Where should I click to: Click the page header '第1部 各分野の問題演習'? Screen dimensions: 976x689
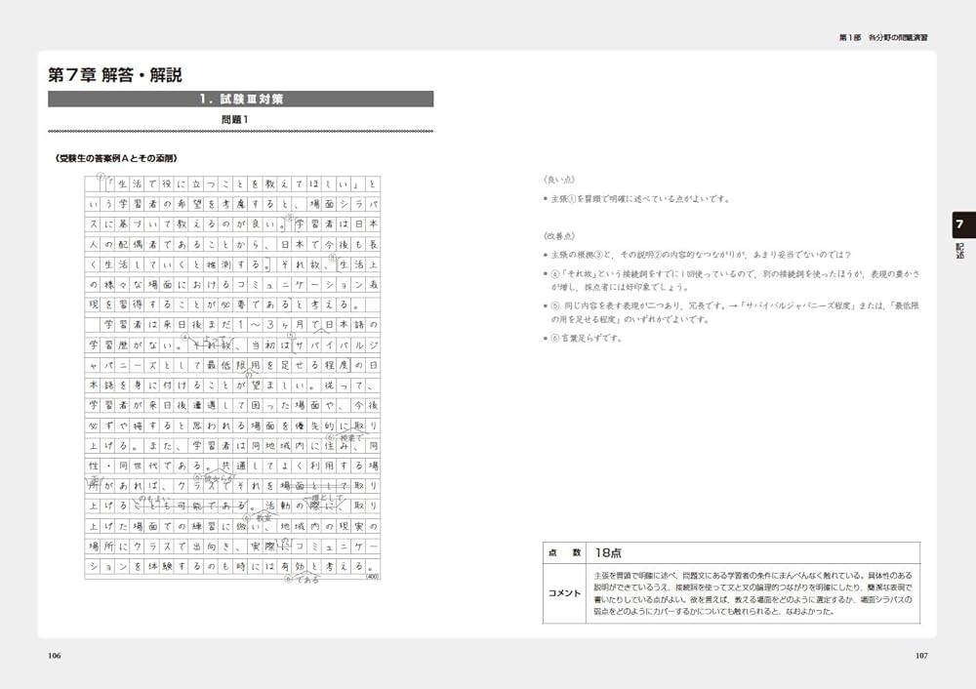tap(883, 38)
